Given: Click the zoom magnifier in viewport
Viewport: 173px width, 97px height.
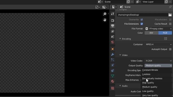Looking at the screenshot, I should (x=105, y=14).
